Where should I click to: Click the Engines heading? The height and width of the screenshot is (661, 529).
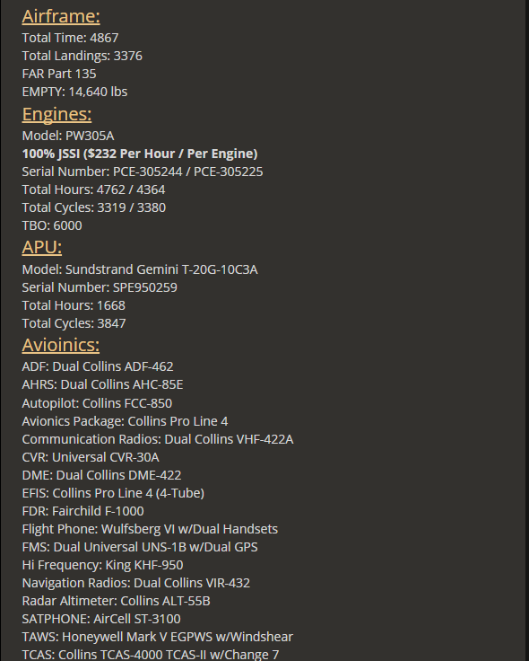[56, 114]
